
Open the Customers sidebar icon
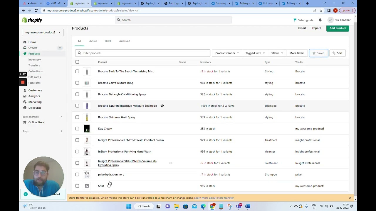[x=25, y=90]
